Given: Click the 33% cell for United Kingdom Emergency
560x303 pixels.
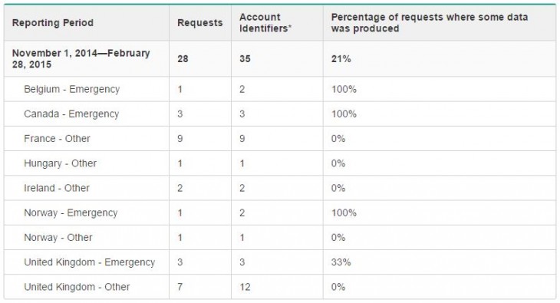Looking at the screenshot, I should point(341,262).
